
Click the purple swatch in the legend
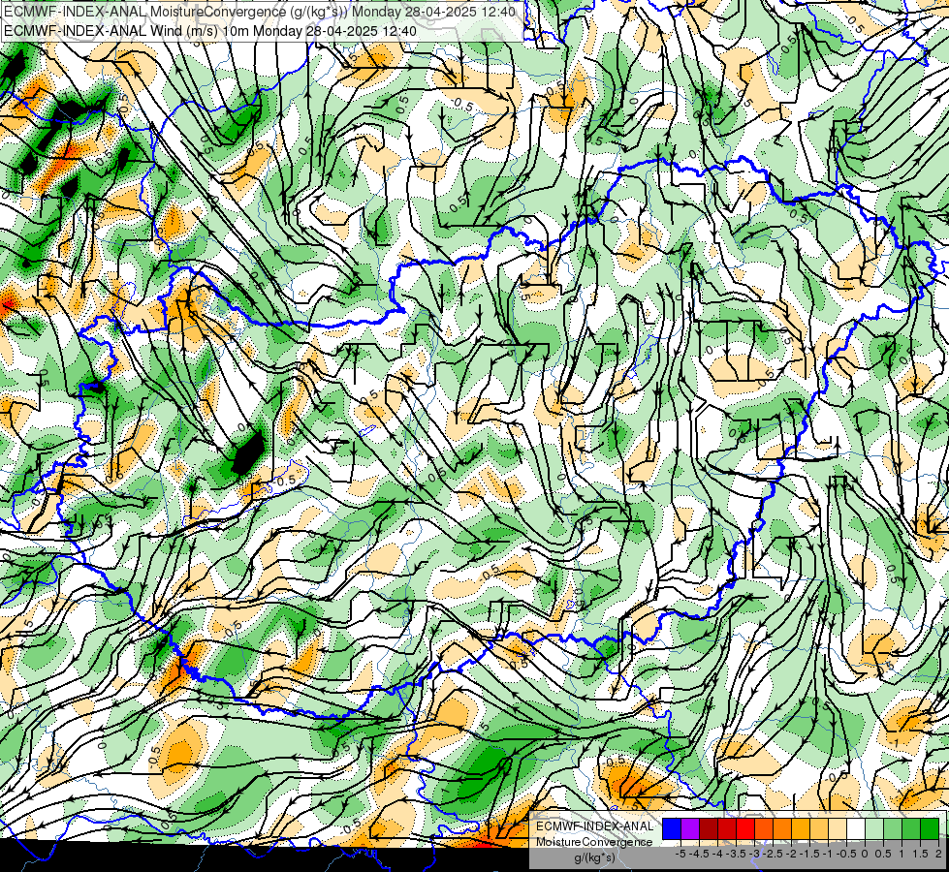point(690,829)
